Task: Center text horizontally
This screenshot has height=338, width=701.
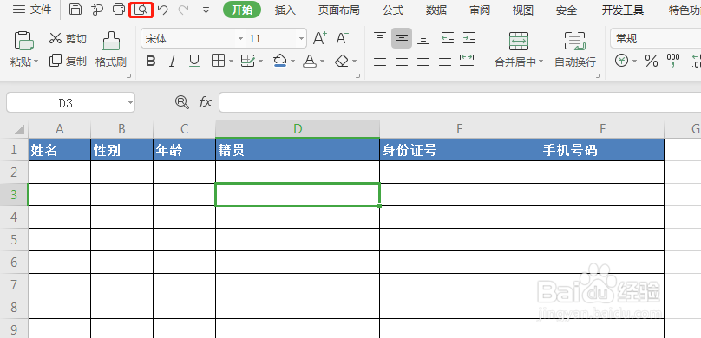Action: click(x=402, y=61)
